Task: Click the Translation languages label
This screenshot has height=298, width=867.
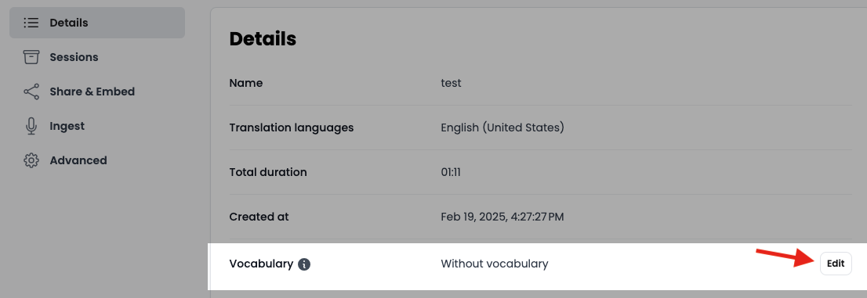Action: [292, 127]
